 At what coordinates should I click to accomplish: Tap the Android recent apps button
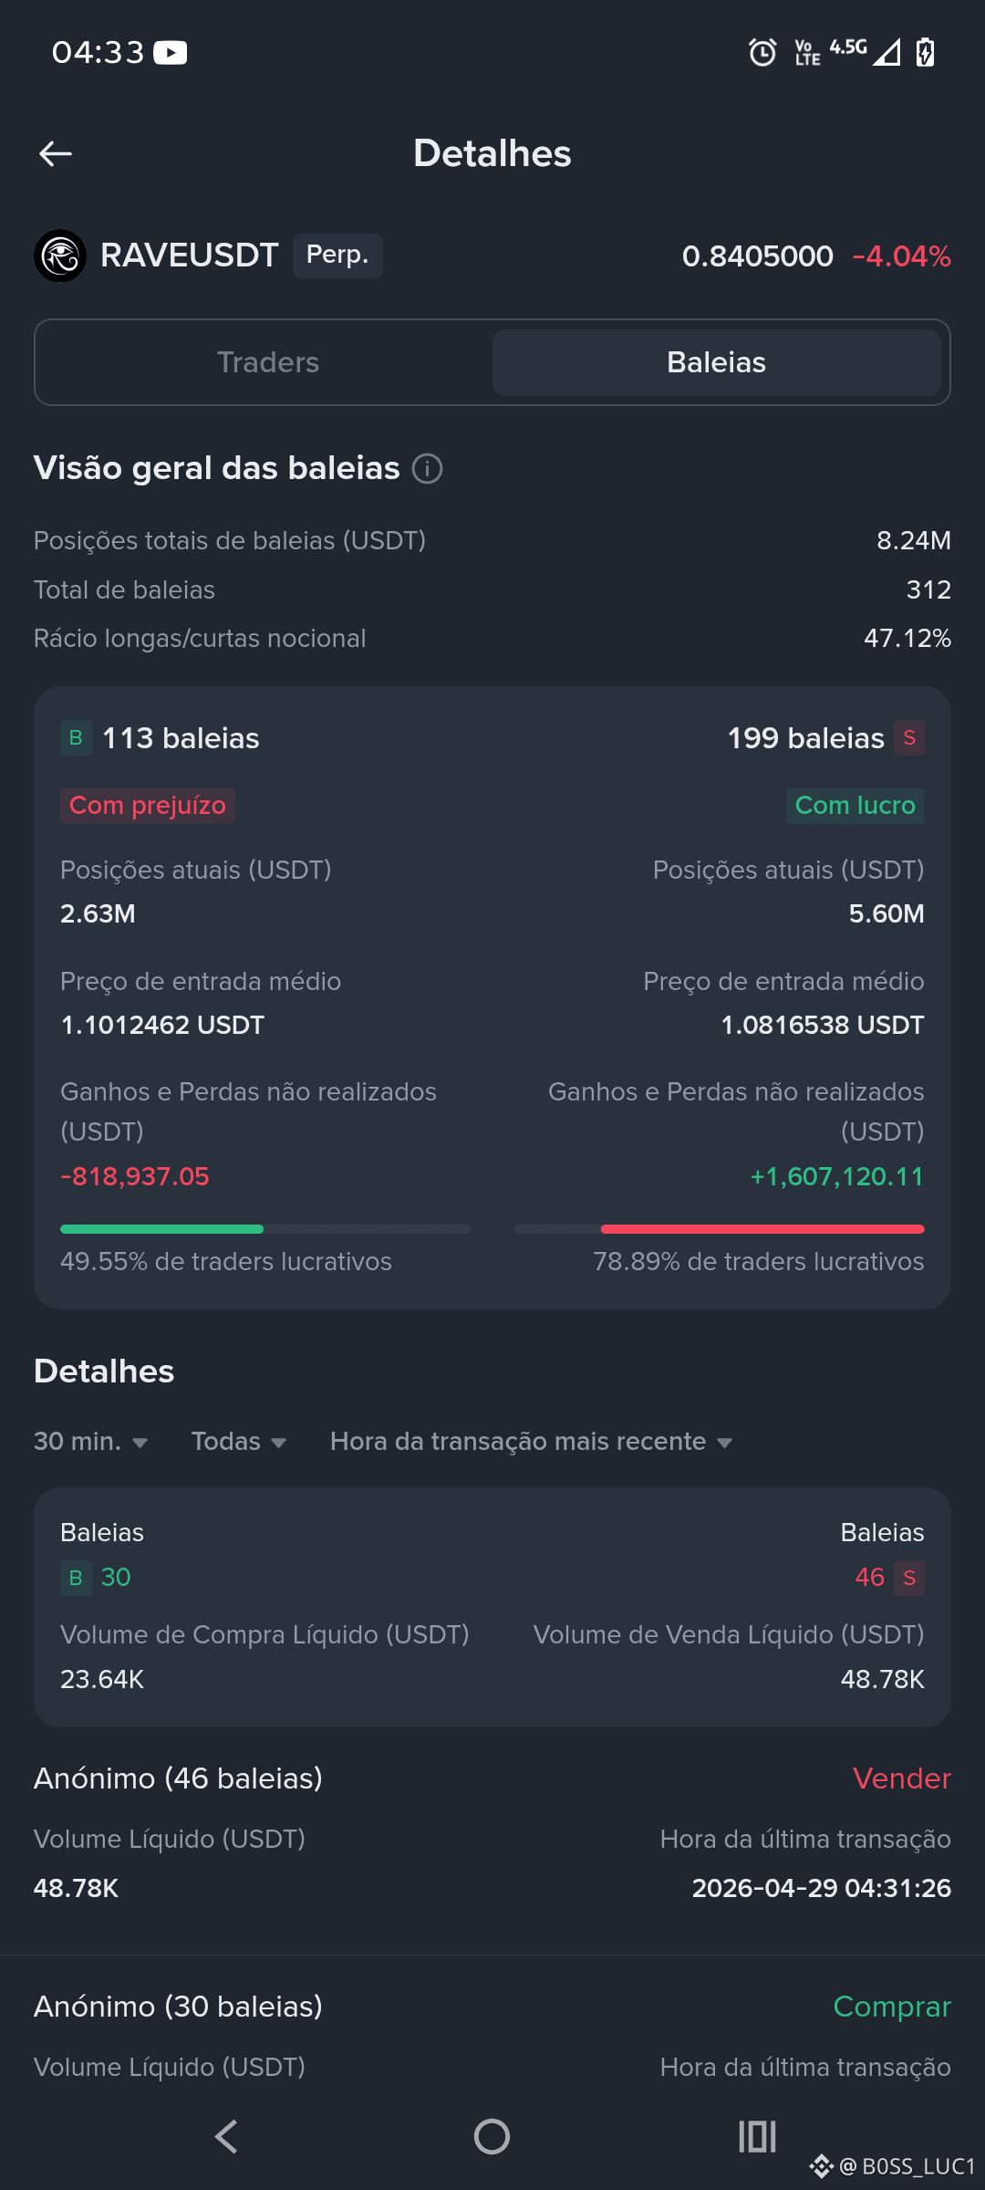pyautogui.click(x=757, y=2136)
